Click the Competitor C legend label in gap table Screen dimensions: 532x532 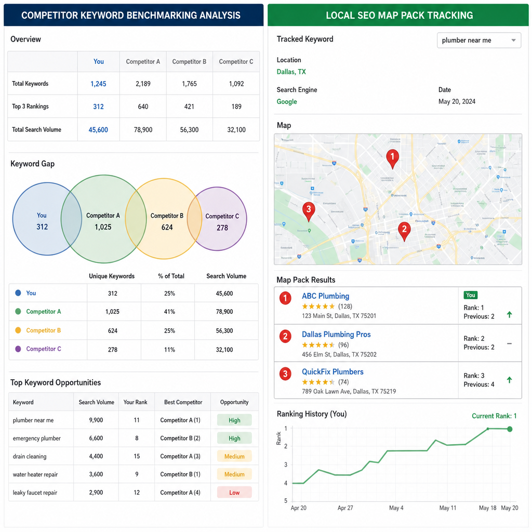tap(44, 349)
